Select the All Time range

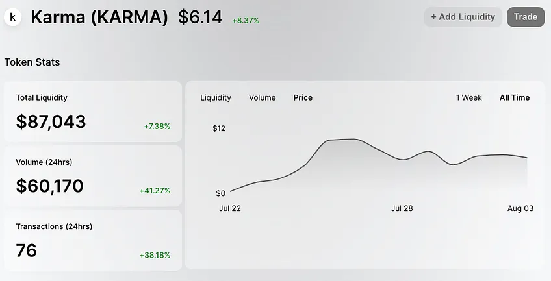tap(515, 98)
